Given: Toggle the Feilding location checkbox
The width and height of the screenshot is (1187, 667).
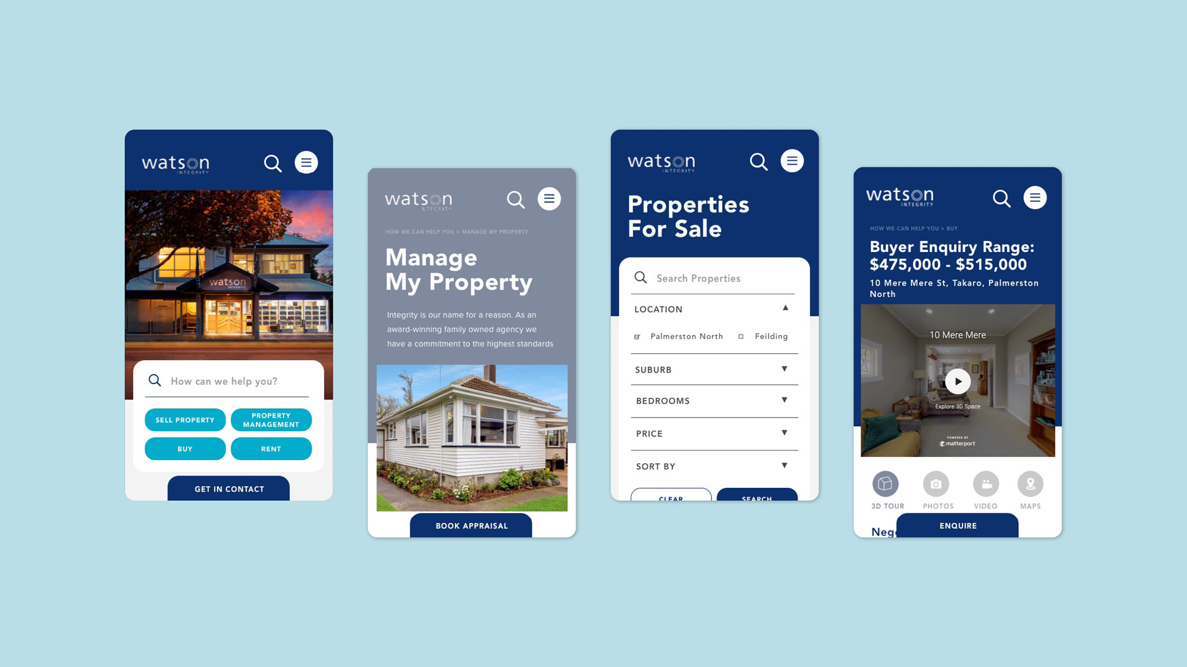Looking at the screenshot, I should (740, 335).
